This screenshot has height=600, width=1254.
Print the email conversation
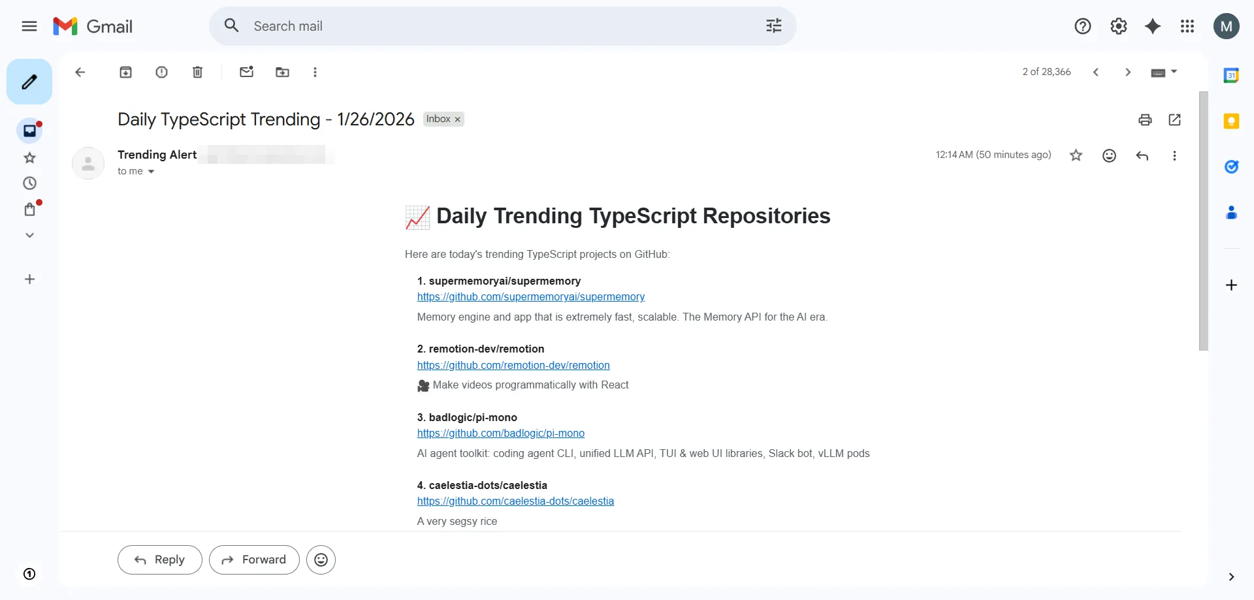click(x=1145, y=119)
